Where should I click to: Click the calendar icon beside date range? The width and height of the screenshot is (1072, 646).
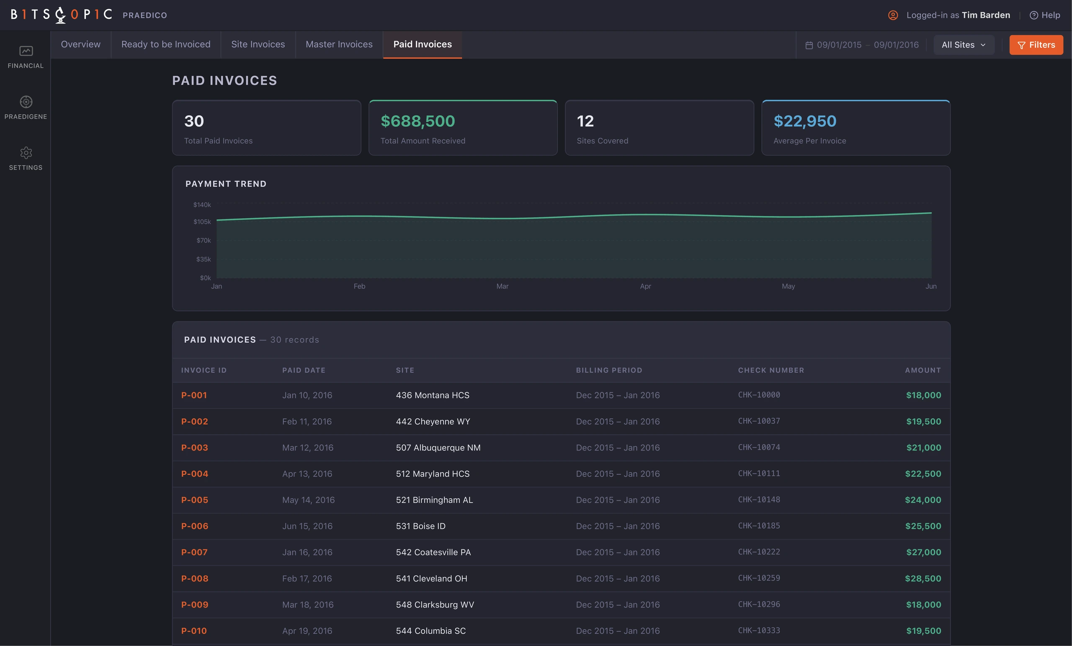click(809, 45)
